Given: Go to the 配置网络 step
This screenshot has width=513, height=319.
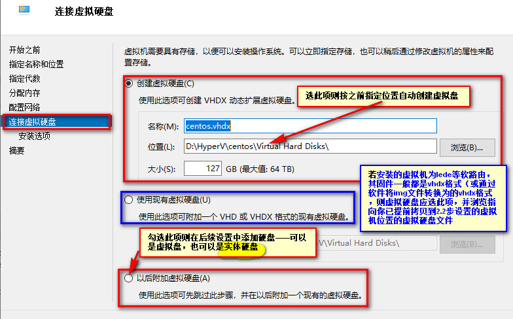Looking at the screenshot, I should (x=25, y=107).
